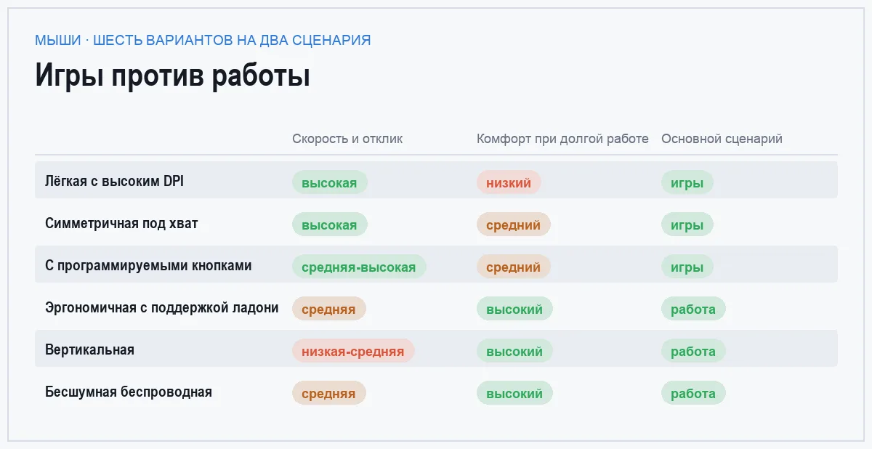Click the subtitle "МЫШИ · ШЕСТЬ ВАРИАНТОВ НА ДВА СЦЕНАРИЯ"
The height and width of the screenshot is (449, 872).
coord(203,40)
